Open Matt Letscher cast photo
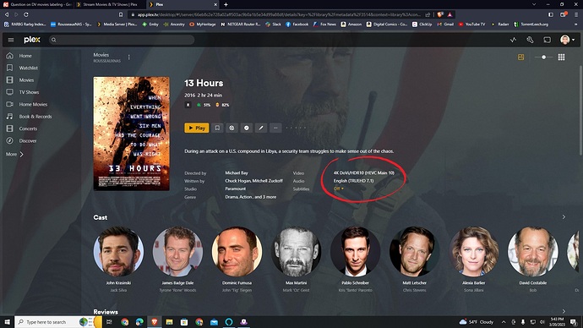This screenshot has width=583, height=328. (414, 252)
